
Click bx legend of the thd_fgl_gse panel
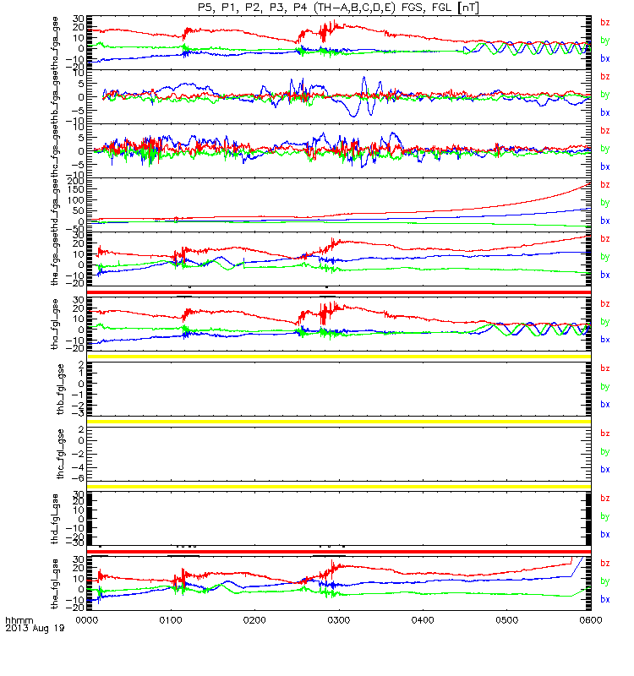click(x=604, y=535)
